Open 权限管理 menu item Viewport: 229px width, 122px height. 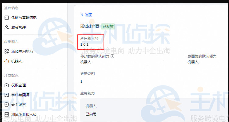[18, 85]
